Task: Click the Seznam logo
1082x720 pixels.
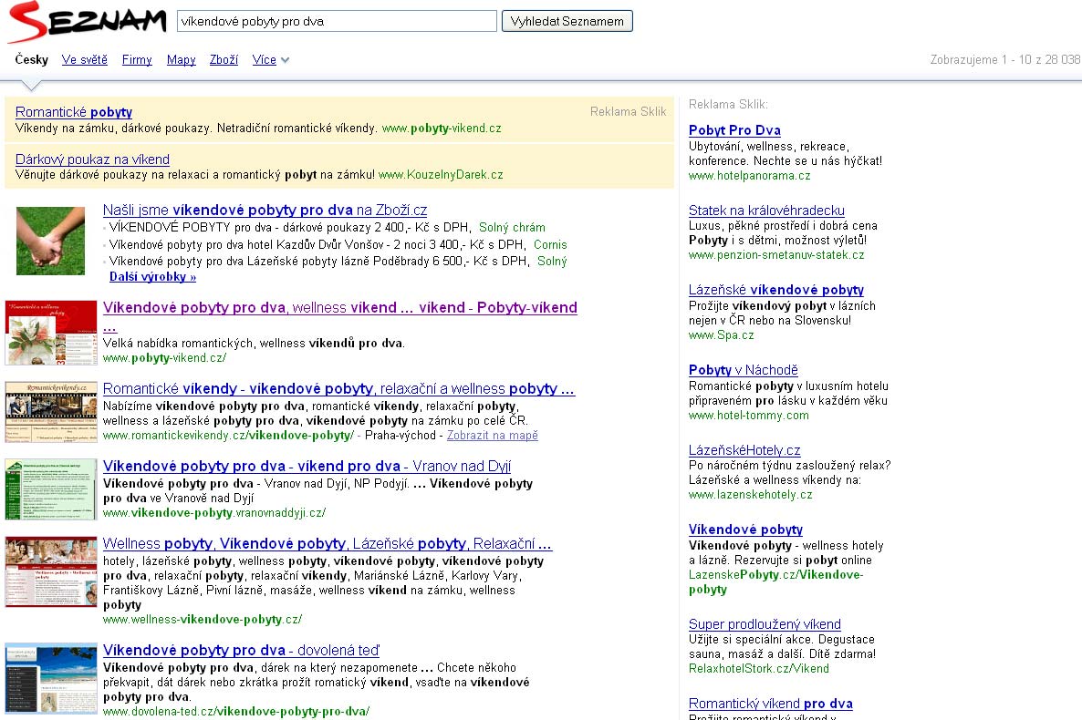Action: (x=87, y=22)
